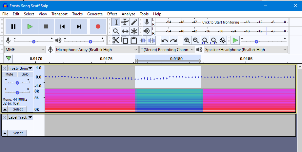Solo the Frosty Song track
The image size is (302, 152).
[x=25, y=74]
